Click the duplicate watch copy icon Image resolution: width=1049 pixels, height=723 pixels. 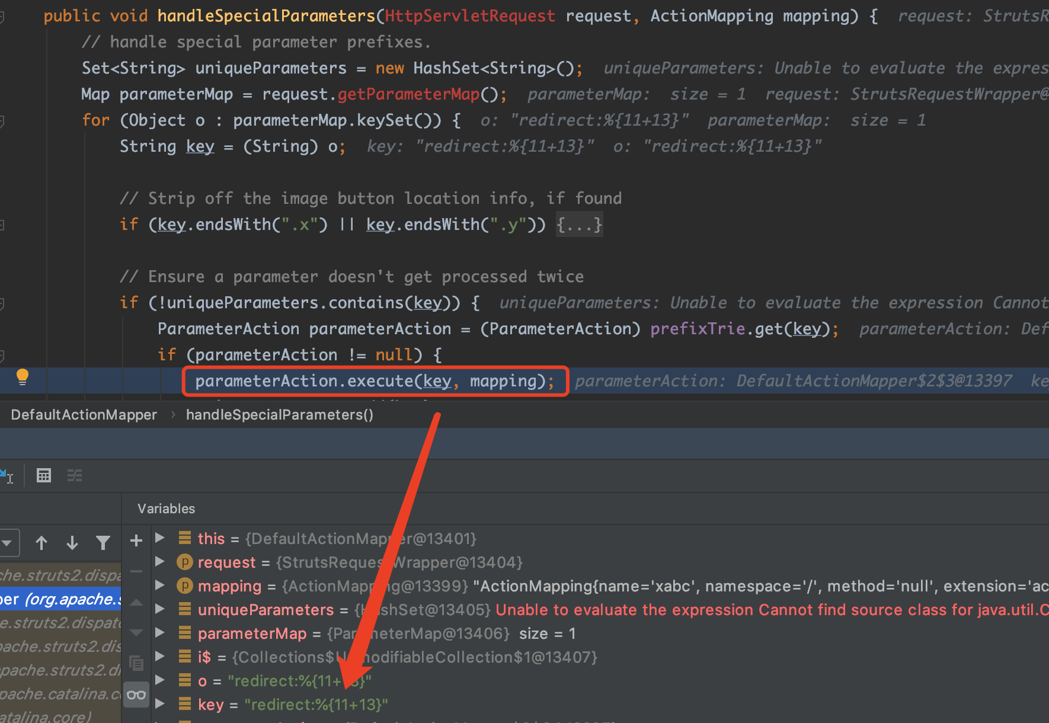[x=136, y=663]
